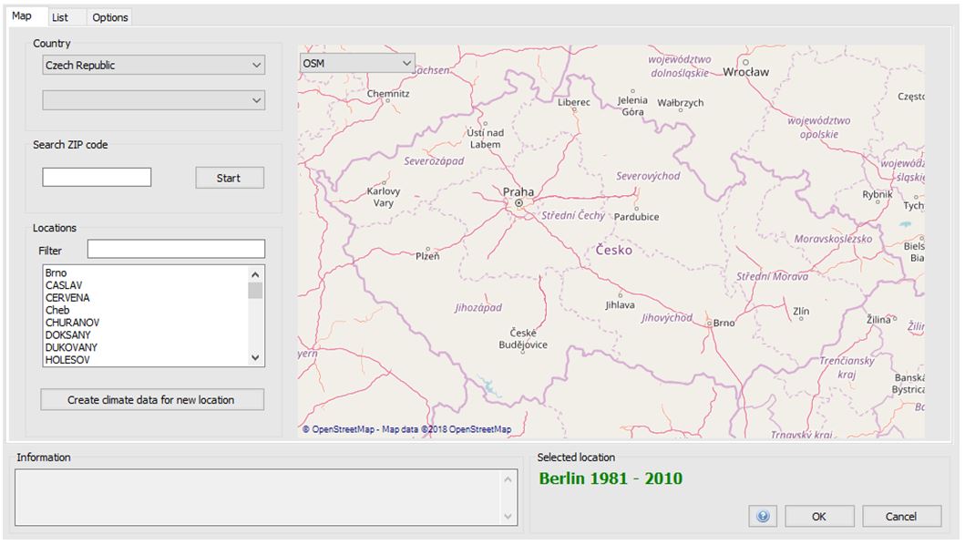Click the Search ZIP code input field
This screenshot has width=965, height=545.
(97, 177)
